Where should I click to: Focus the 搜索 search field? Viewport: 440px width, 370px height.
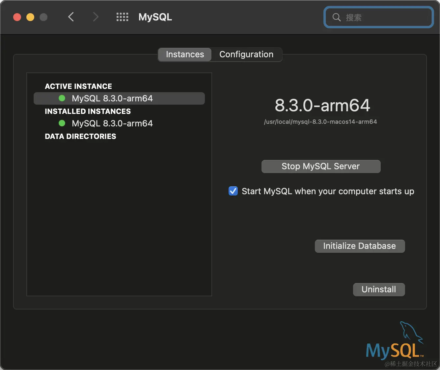(379, 17)
